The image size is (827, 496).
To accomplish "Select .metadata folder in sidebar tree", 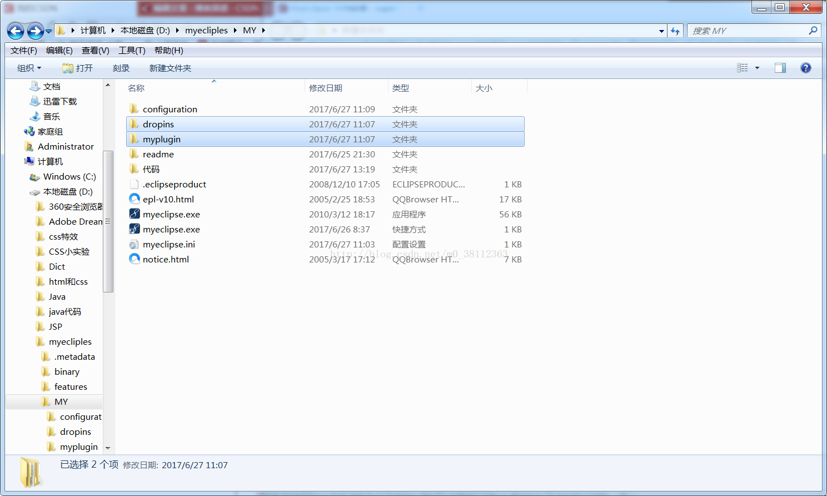I will click(x=74, y=357).
